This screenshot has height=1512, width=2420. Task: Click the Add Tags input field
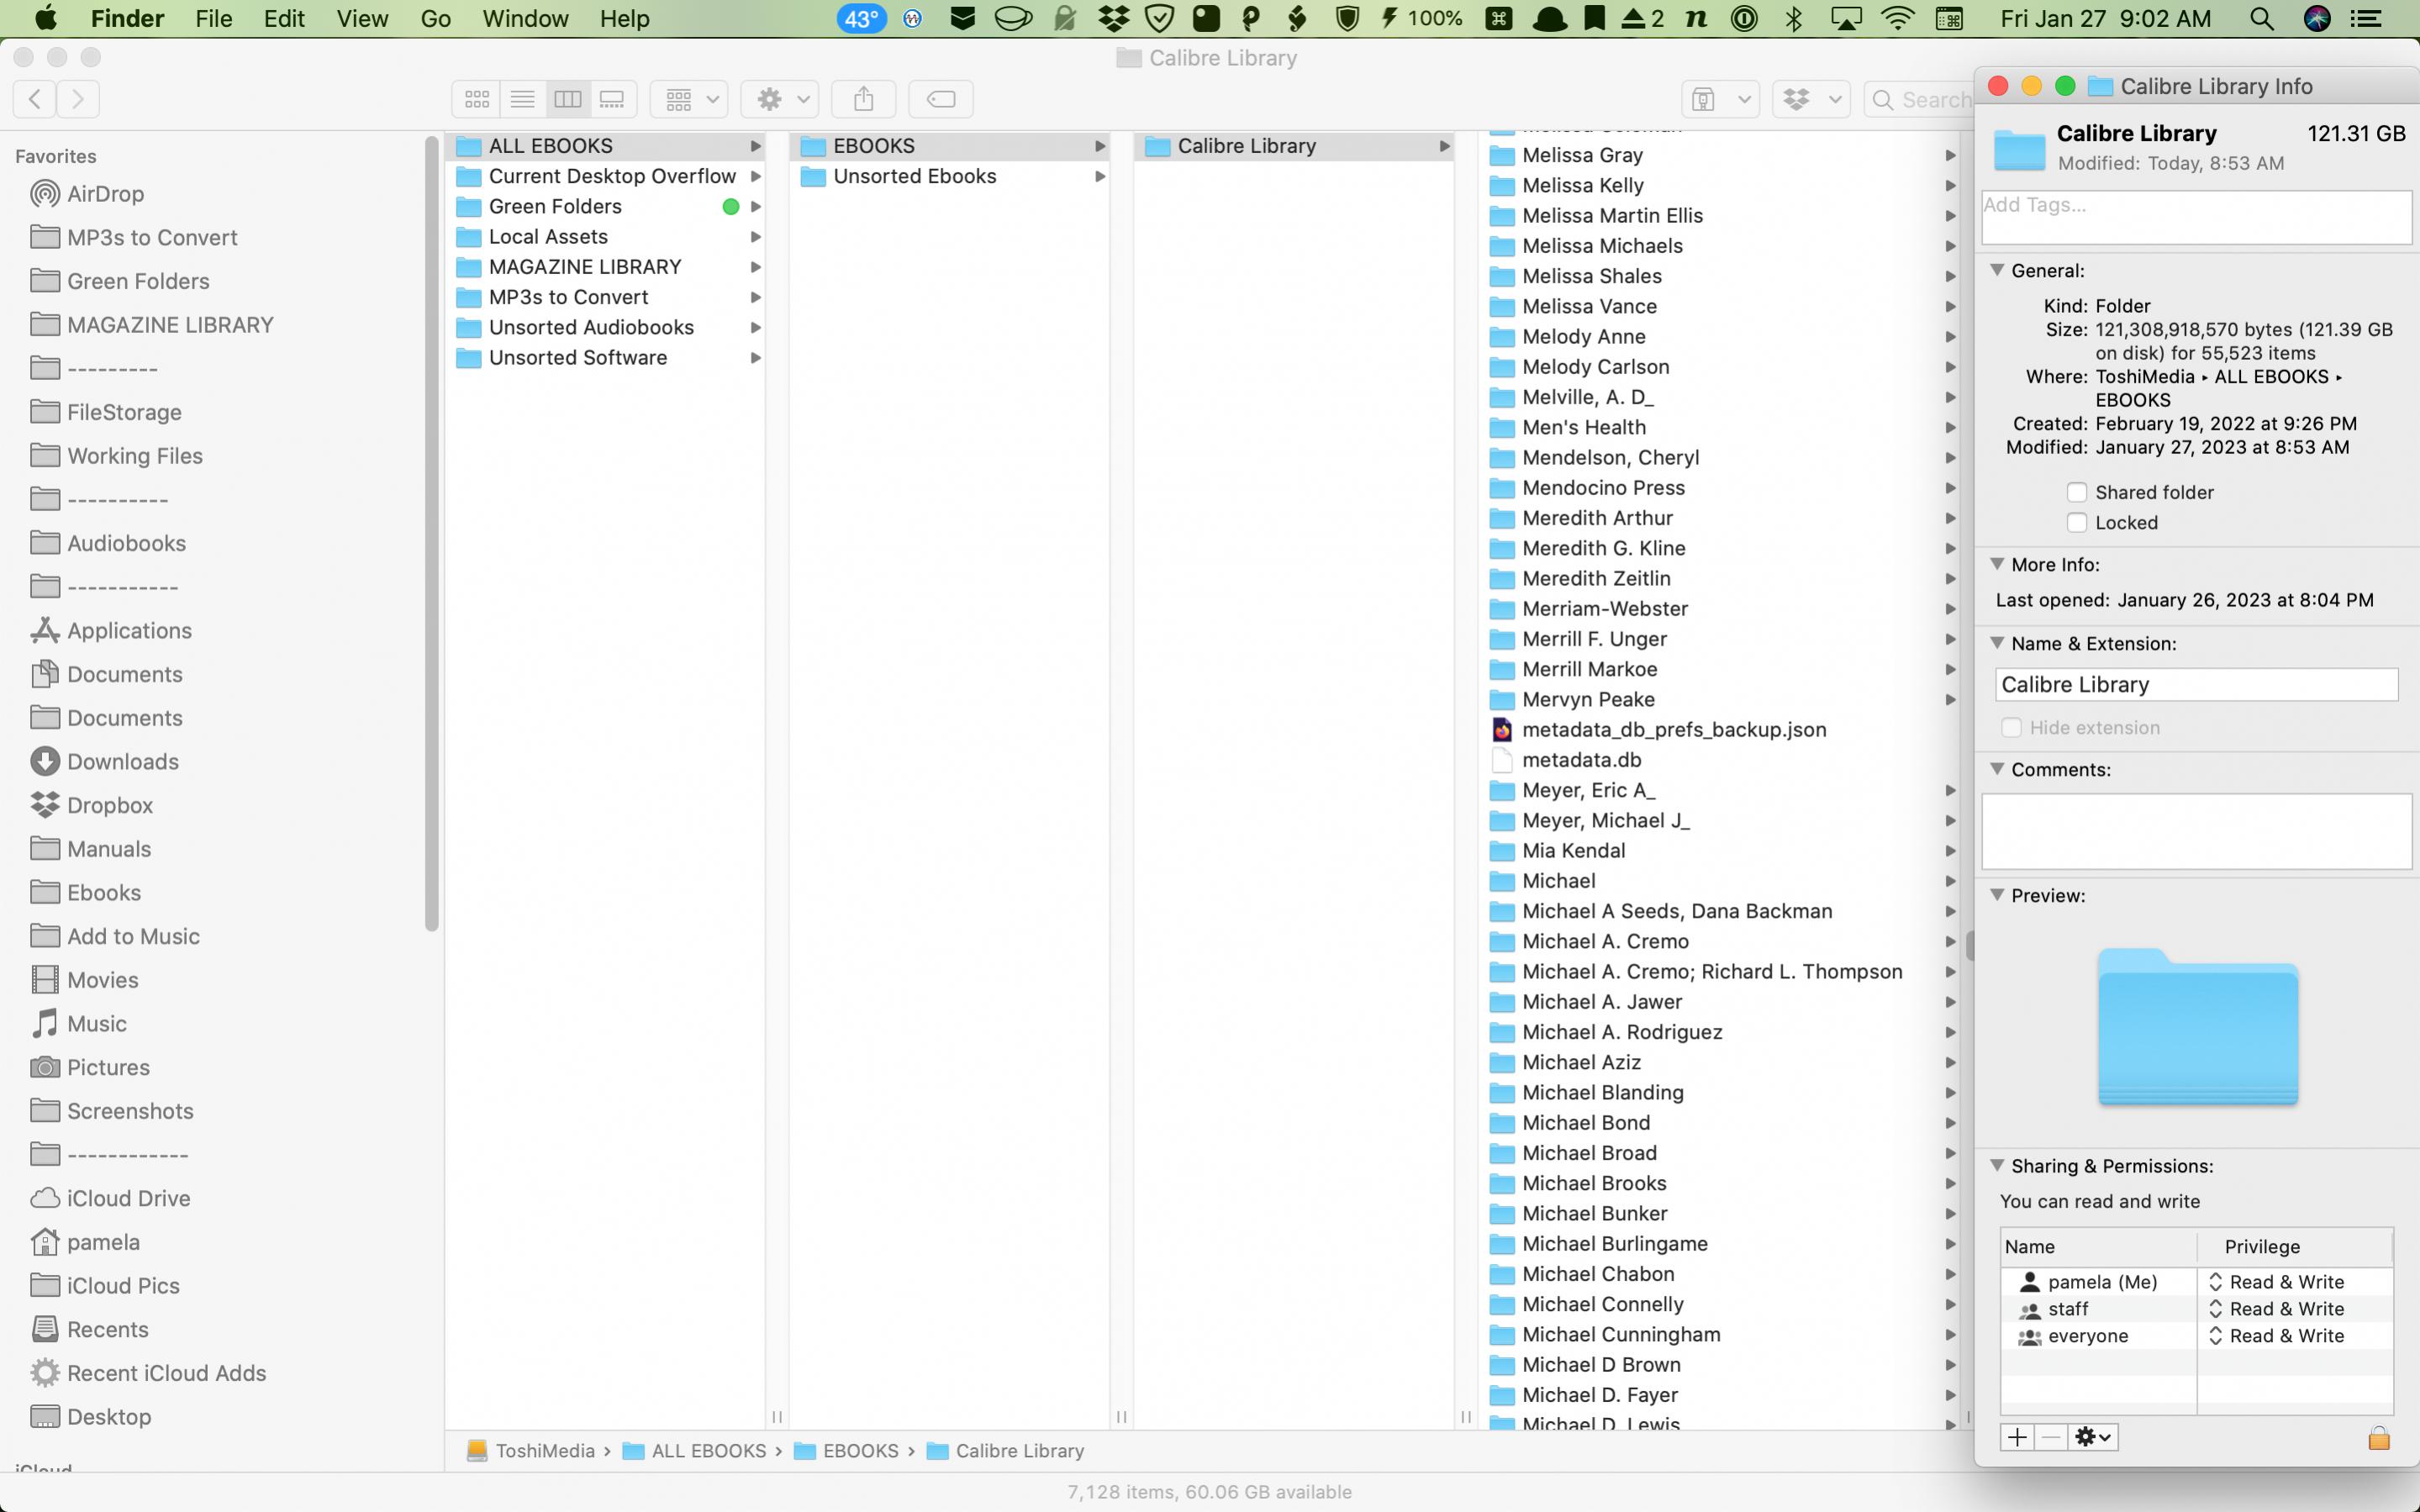pos(2196,216)
